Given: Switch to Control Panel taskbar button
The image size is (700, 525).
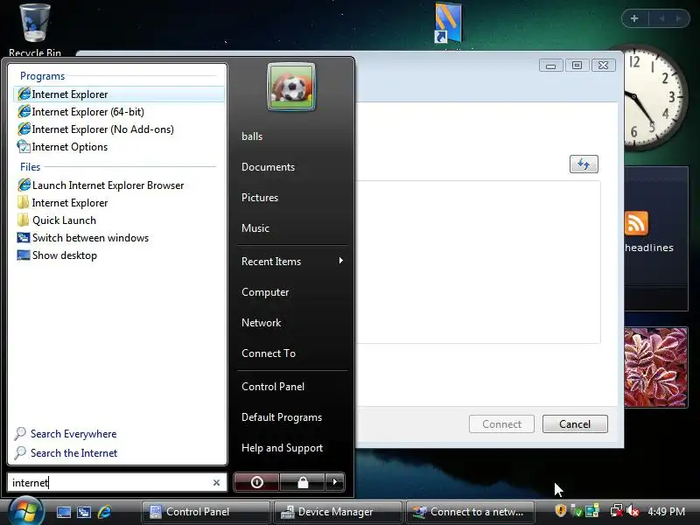Looking at the screenshot, I should pos(206,512).
